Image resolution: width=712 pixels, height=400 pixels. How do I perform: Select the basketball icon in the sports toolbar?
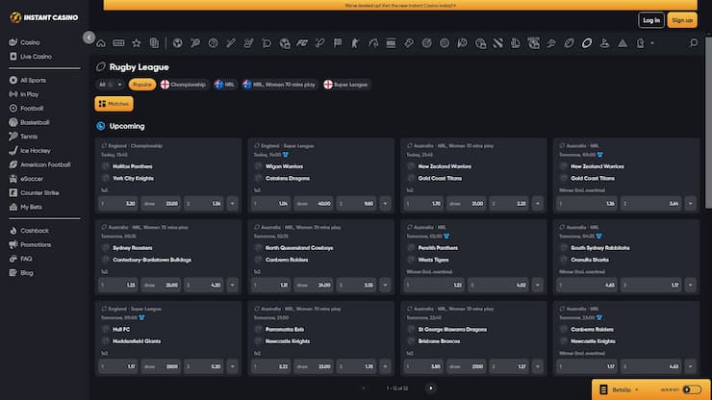pyautogui.click(x=213, y=43)
